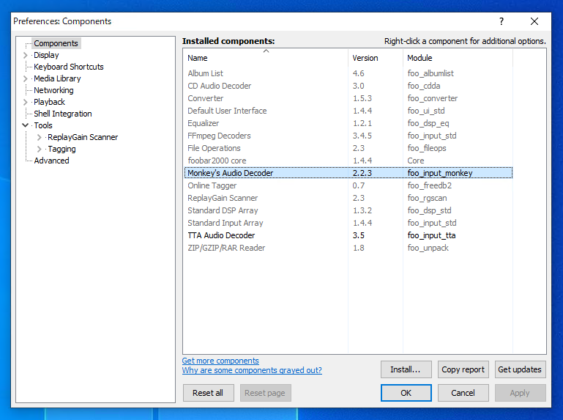
Task: Open Media Library preferences page
Action: 57,78
